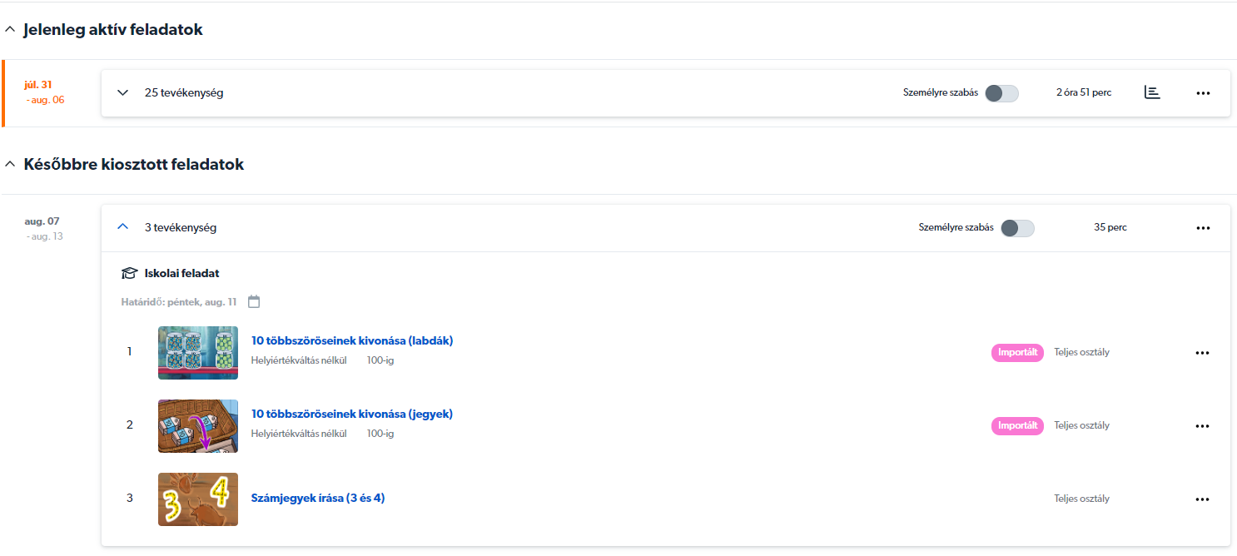The height and width of the screenshot is (556, 1237).
Task: Open three-dot menu for 3 tevékenység row
Action: 1203,227
